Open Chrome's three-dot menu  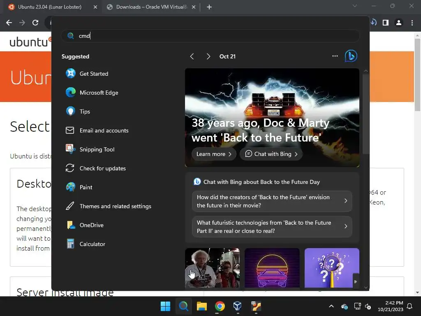point(412,23)
